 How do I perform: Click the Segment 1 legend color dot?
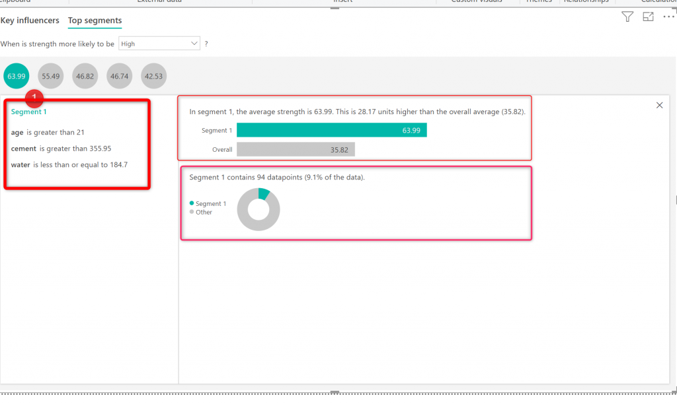(192, 203)
